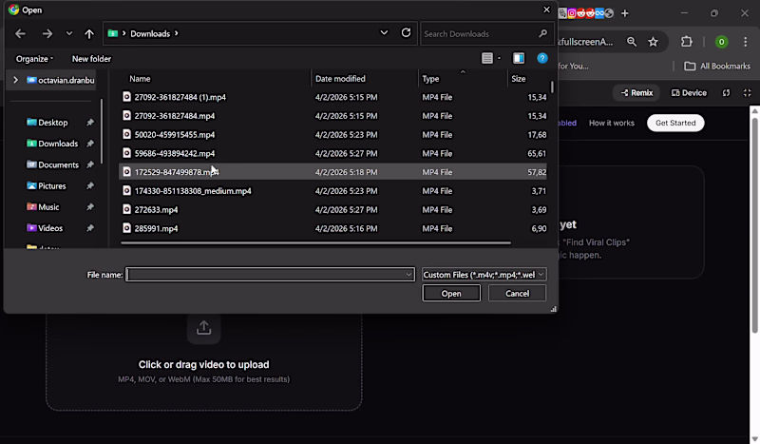Expand the octavian.dranbu tree node
This screenshot has width=760, height=444.
coord(15,80)
